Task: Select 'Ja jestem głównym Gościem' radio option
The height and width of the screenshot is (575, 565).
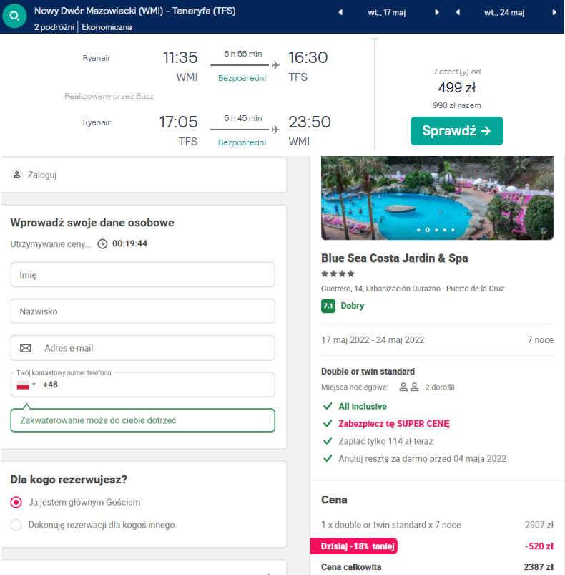Action: 16,502
